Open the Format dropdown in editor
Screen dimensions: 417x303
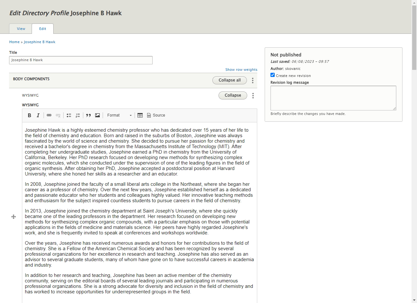coord(119,115)
